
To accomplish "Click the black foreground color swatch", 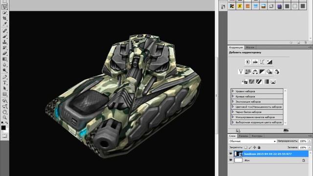I will [3, 128].
